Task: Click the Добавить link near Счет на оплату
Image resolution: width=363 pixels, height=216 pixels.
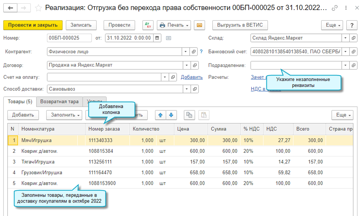Action: click(192, 77)
